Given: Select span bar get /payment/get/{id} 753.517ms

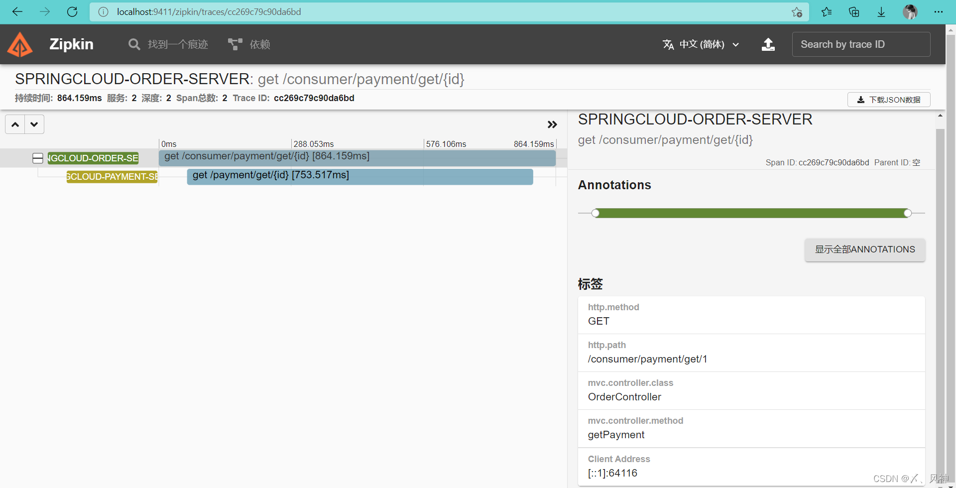Looking at the screenshot, I should click(360, 177).
